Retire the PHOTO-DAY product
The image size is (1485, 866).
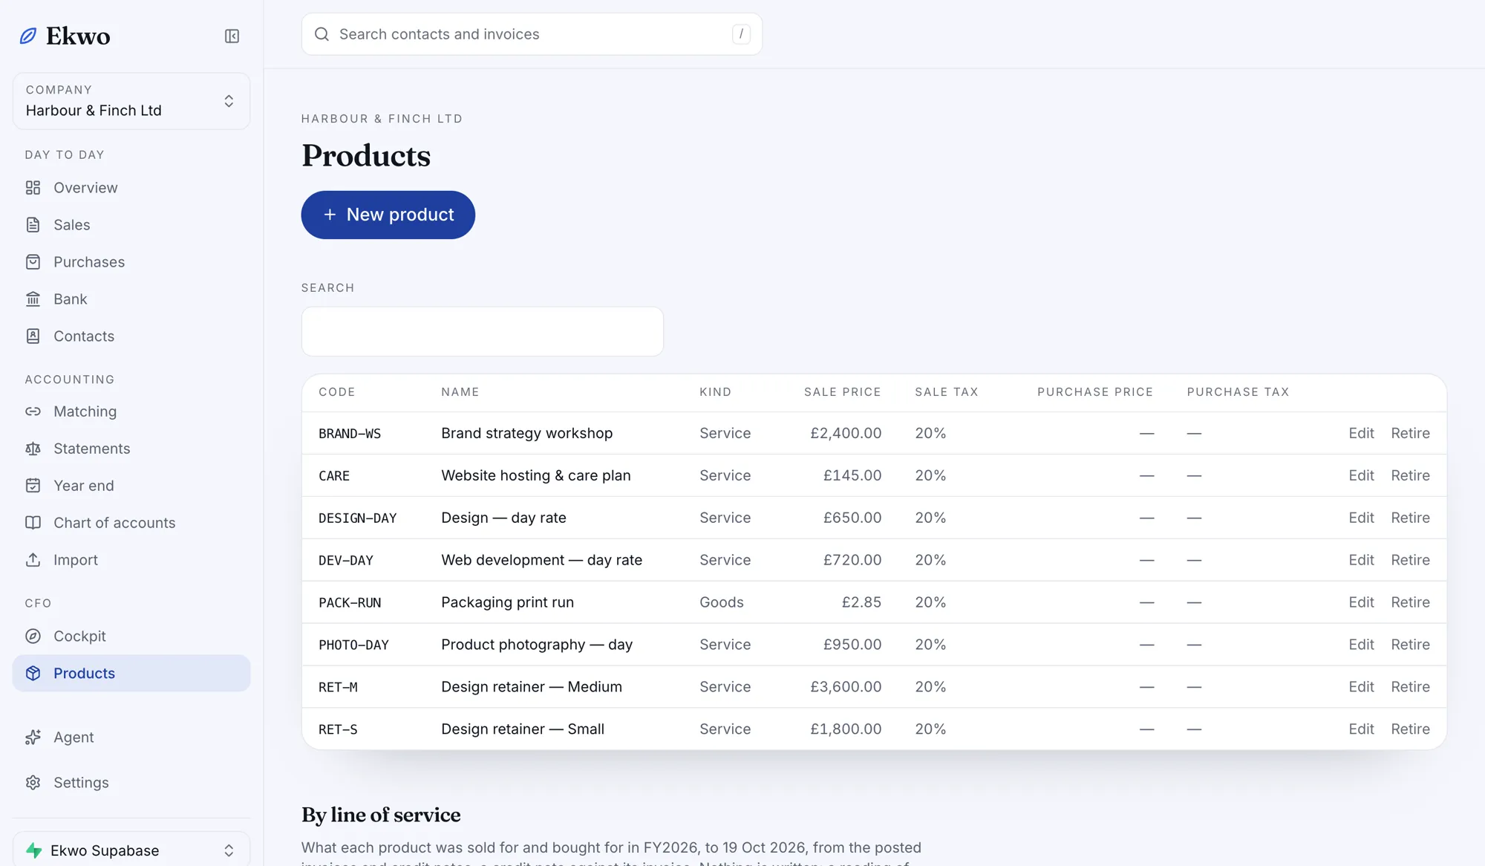tap(1410, 645)
